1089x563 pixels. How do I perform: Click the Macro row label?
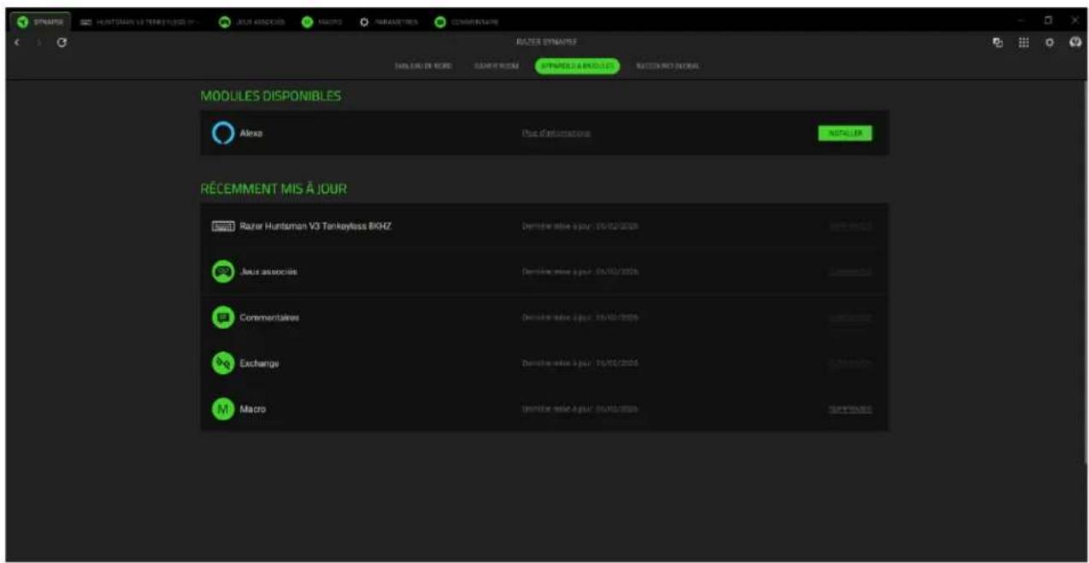point(253,409)
